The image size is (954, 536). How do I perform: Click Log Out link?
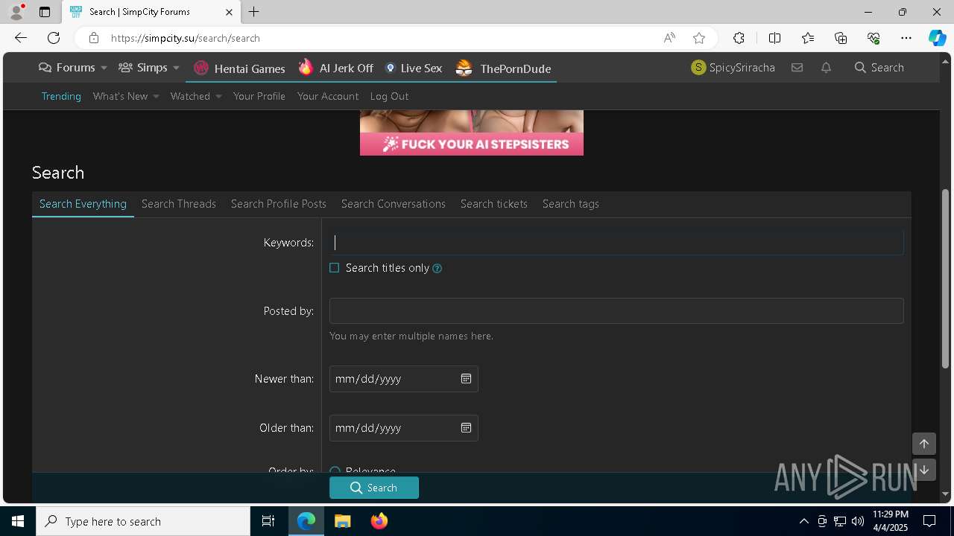coord(389,96)
